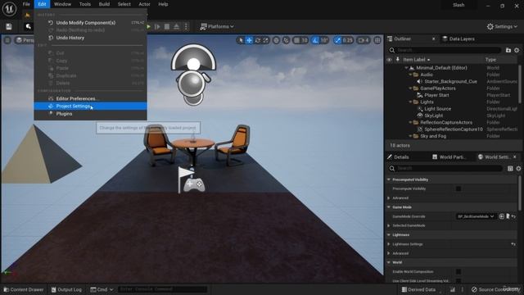Toggle scale snapping icon in the viewport
Viewport: 524px width, 295px height.
tap(337, 40)
